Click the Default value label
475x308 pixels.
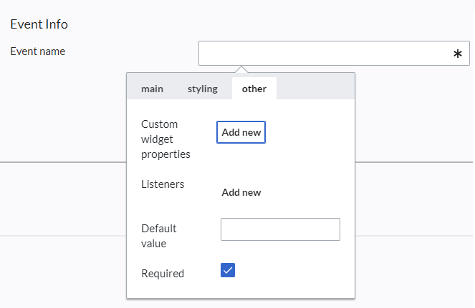159,236
